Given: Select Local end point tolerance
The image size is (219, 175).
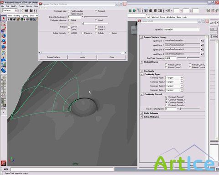Looking at the screenshot, I should coord(96,20).
